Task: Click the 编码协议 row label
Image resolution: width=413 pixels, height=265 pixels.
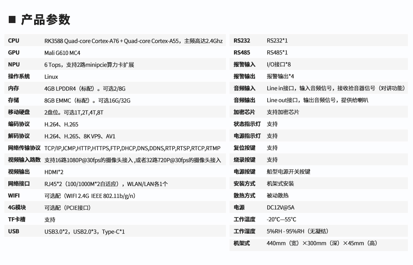Action: (19, 124)
